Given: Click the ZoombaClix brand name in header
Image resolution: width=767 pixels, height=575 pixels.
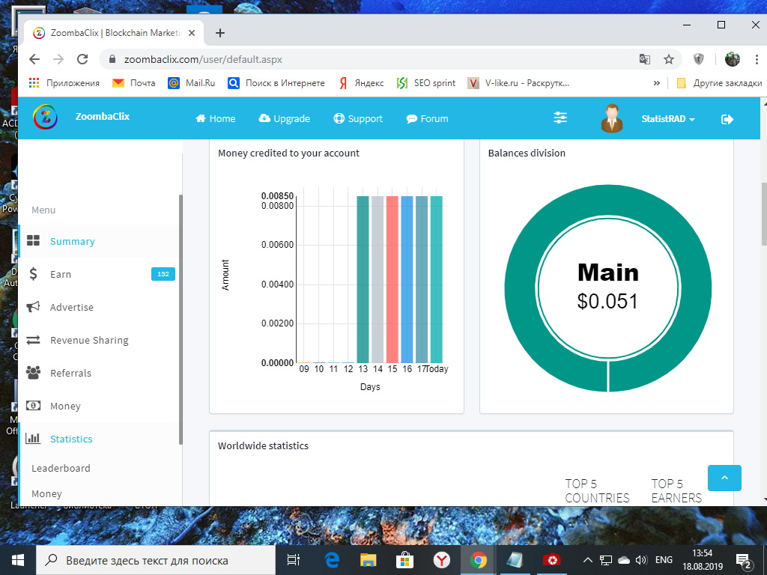Looking at the screenshot, I should [102, 116].
